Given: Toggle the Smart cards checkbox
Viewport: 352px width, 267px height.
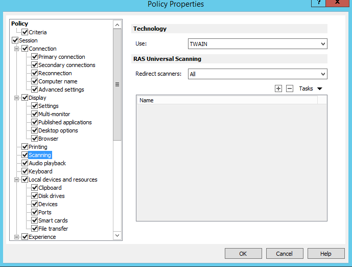Looking at the screenshot, I should (x=34, y=220).
